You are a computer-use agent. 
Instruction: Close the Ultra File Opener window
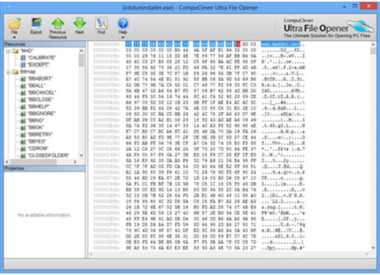point(368,6)
